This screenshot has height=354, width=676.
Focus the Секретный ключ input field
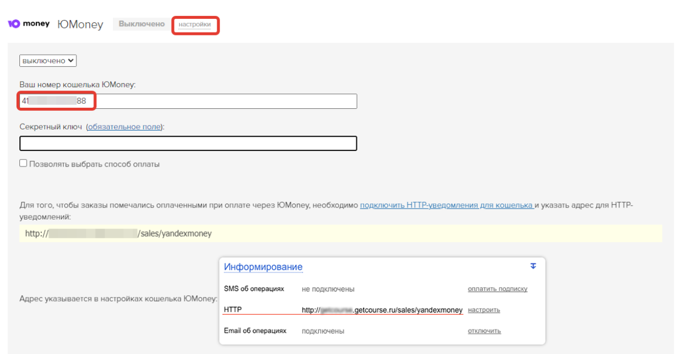188,143
